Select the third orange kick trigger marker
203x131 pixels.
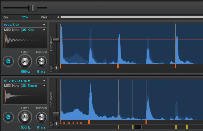click(x=175, y=66)
